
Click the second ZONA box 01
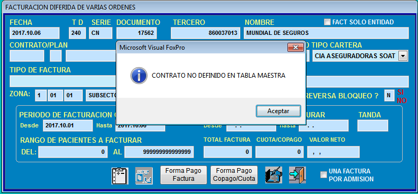click(x=55, y=95)
